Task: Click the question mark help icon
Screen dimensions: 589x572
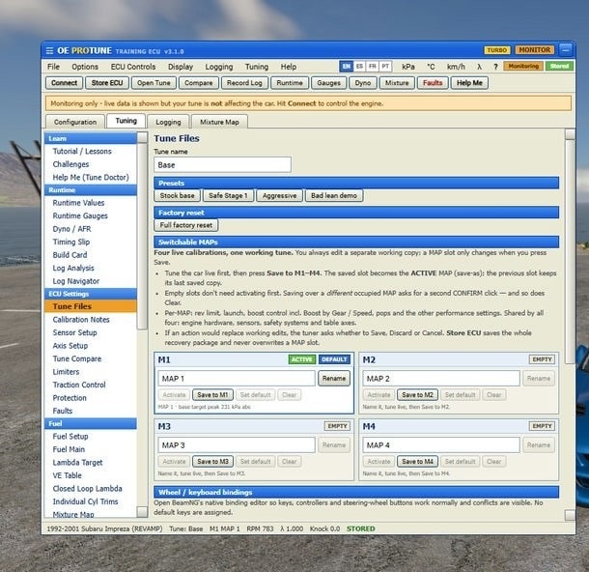Action: click(x=495, y=67)
